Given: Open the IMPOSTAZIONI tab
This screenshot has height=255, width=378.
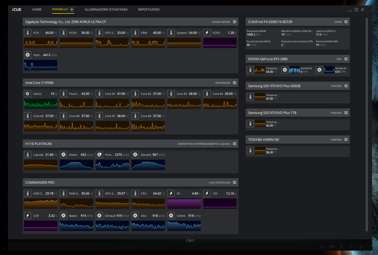Looking at the screenshot, I should [x=149, y=10].
